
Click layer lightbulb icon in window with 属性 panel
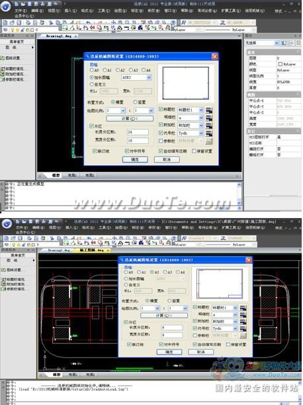(11, 30)
